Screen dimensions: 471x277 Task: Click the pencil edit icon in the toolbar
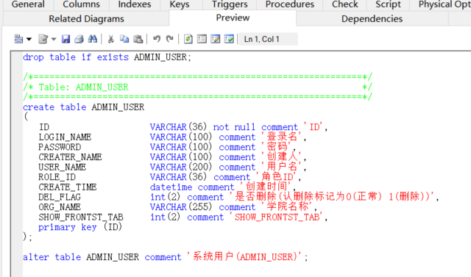click(216, 39)
